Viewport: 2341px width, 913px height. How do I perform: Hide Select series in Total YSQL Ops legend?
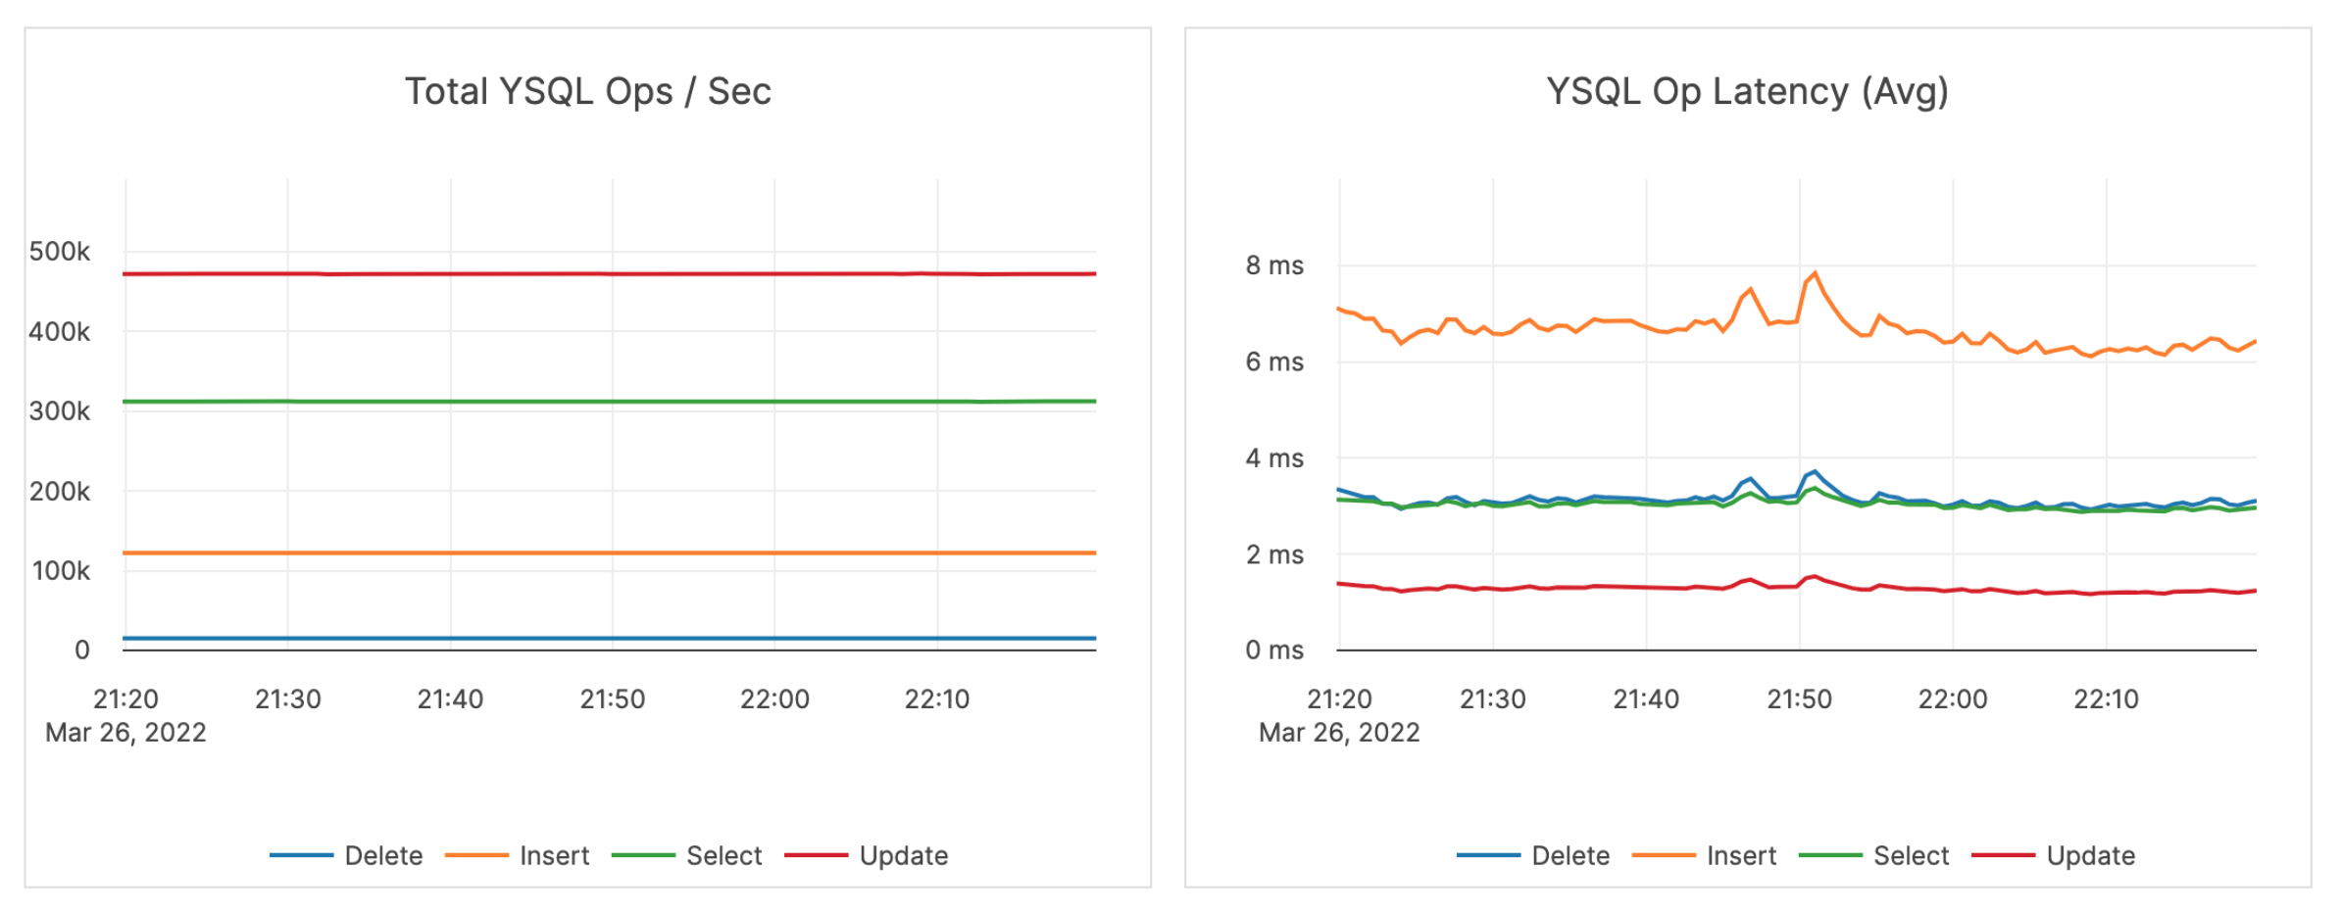[x=723, y=856]
